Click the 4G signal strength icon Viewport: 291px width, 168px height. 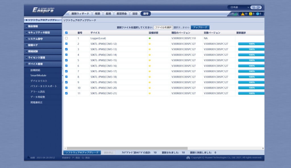point(234,14)
